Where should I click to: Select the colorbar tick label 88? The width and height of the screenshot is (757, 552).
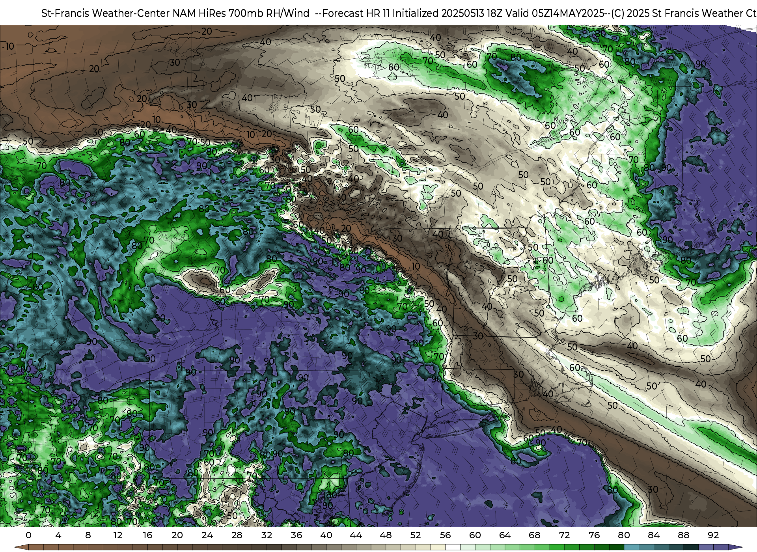coord(684,535)
